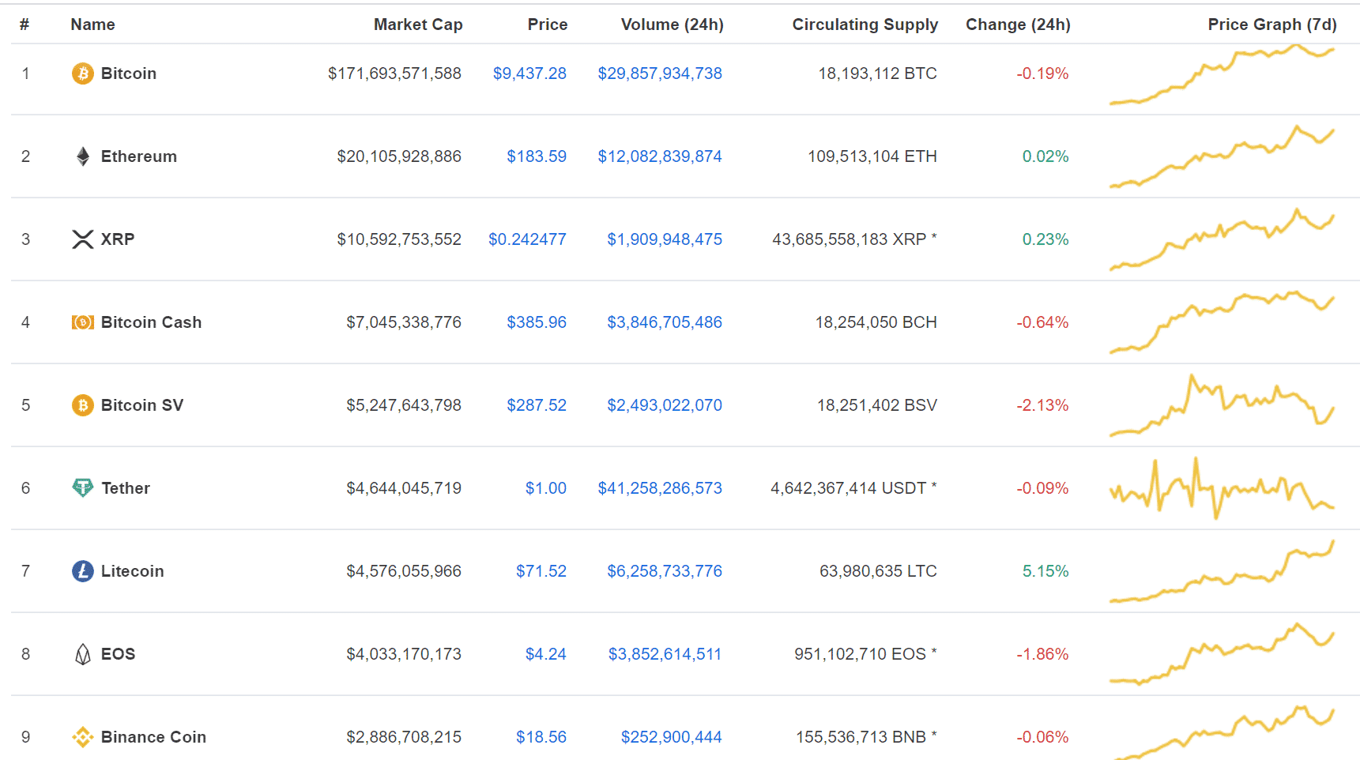Open the Ethereum 7-day price graph
This screenshot has width=1360, height=760.
tap(1222, 156)
